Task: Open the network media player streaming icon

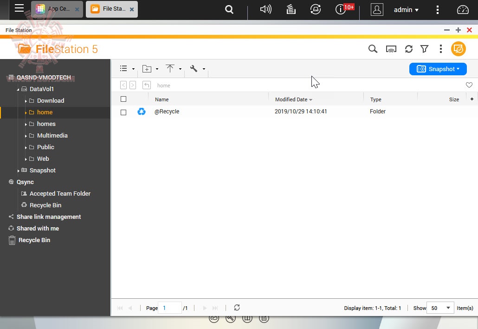Action: 391,49
